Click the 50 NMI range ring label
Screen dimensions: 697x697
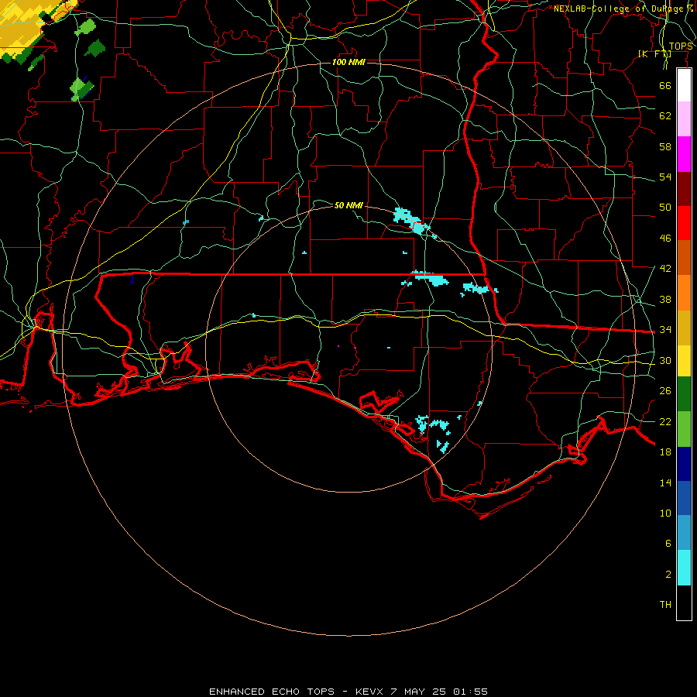(x=348, y=205)
